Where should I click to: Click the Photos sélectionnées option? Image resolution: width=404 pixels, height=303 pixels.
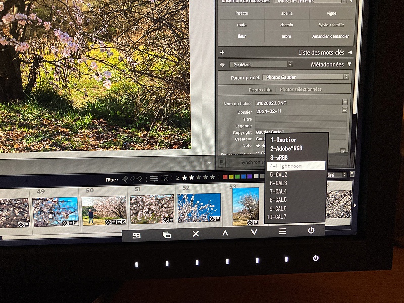[x=300, y=89]
